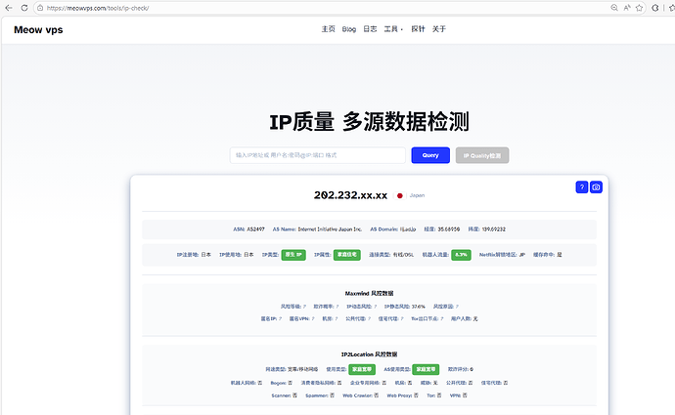675x415 pixels.
Task: Click the Japan flag icon beside the IP
Action: coord(399,195)
